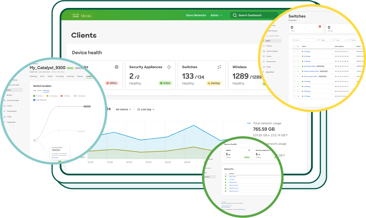Click the red Offline legend square

point(61,96)
